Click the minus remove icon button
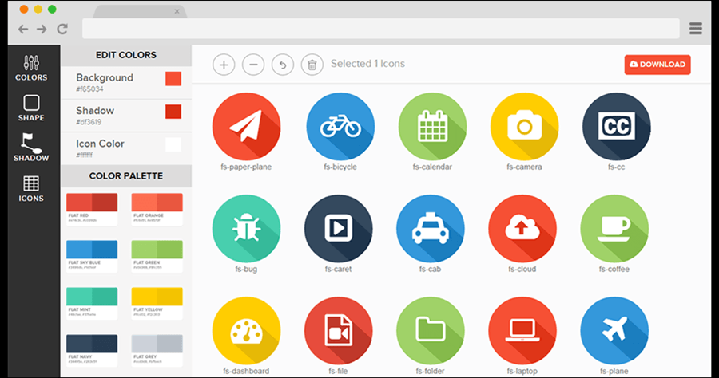 click(253, 65)
